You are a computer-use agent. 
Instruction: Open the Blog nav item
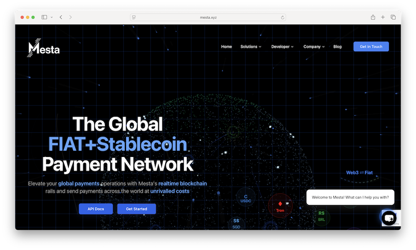(337, 47)
